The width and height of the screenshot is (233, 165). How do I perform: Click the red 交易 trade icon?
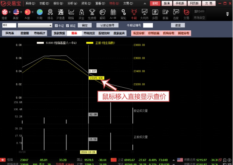coord(186,13)
